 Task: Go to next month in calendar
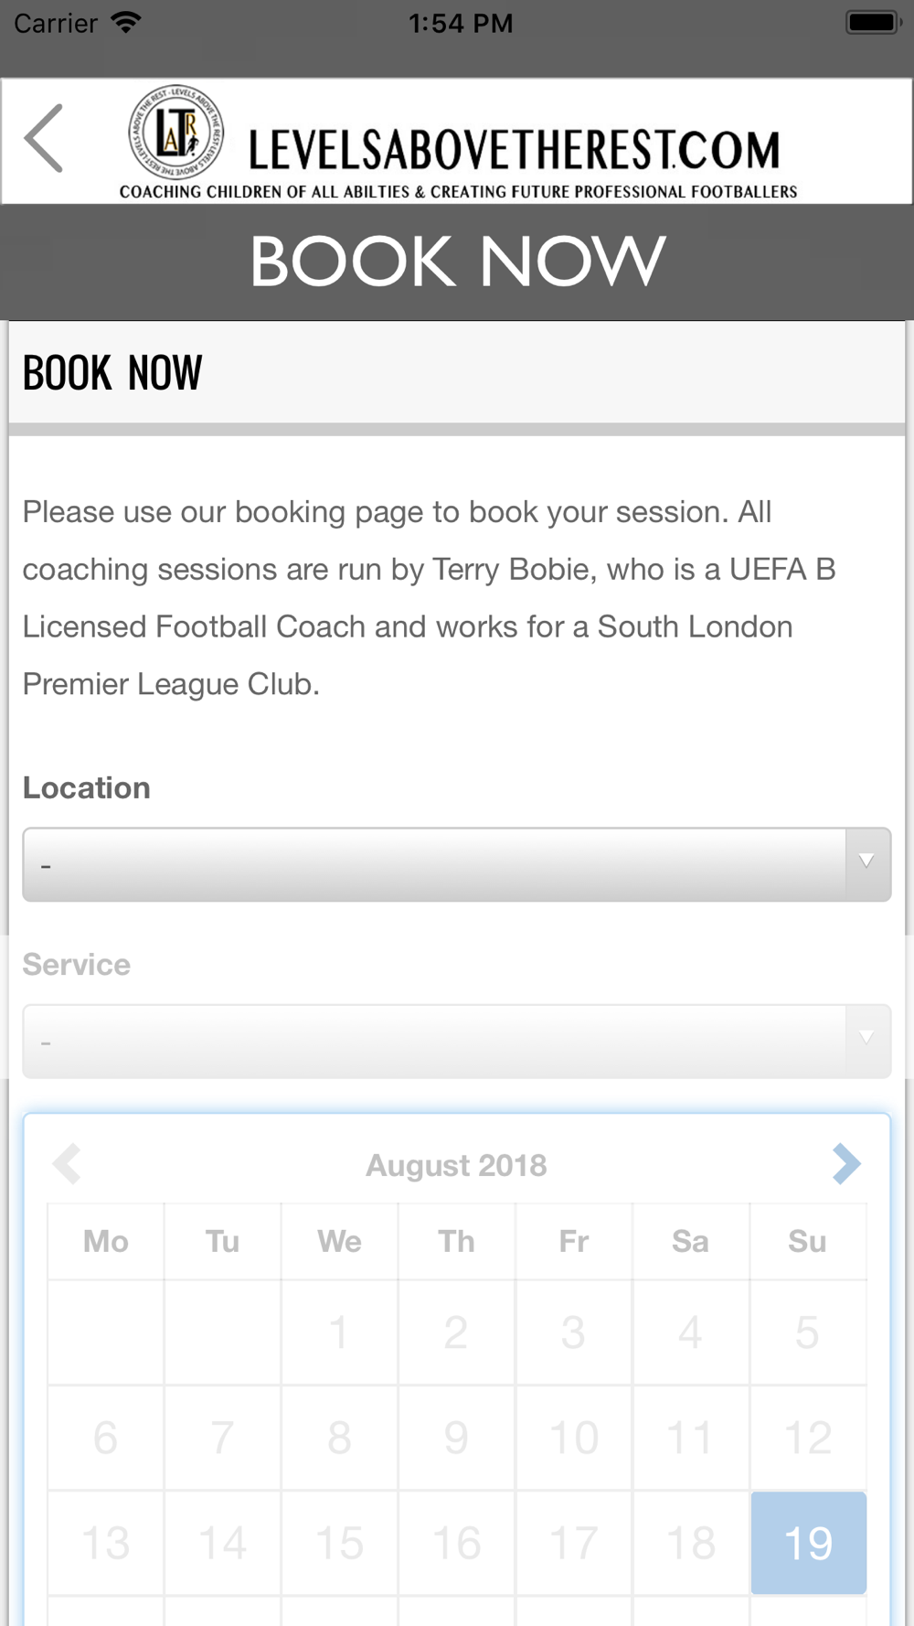(846, 1164)
